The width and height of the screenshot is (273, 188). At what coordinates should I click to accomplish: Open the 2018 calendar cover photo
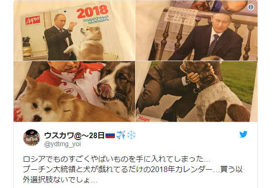pos(74,31)
